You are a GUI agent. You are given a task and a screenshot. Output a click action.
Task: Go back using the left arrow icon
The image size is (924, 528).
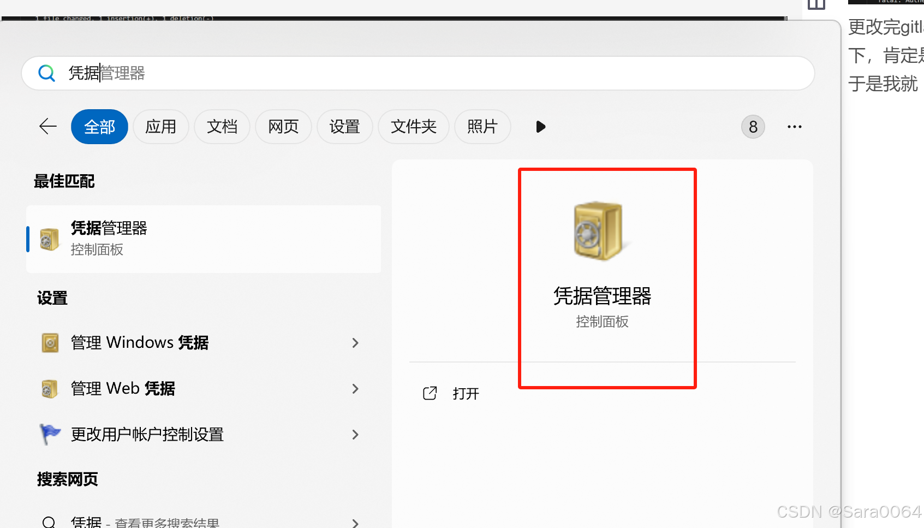pos(48,127)
